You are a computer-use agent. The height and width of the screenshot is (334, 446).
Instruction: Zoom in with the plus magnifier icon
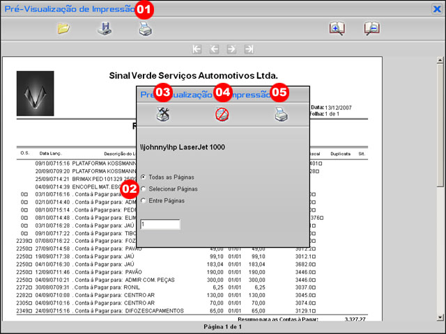point(337,29)
